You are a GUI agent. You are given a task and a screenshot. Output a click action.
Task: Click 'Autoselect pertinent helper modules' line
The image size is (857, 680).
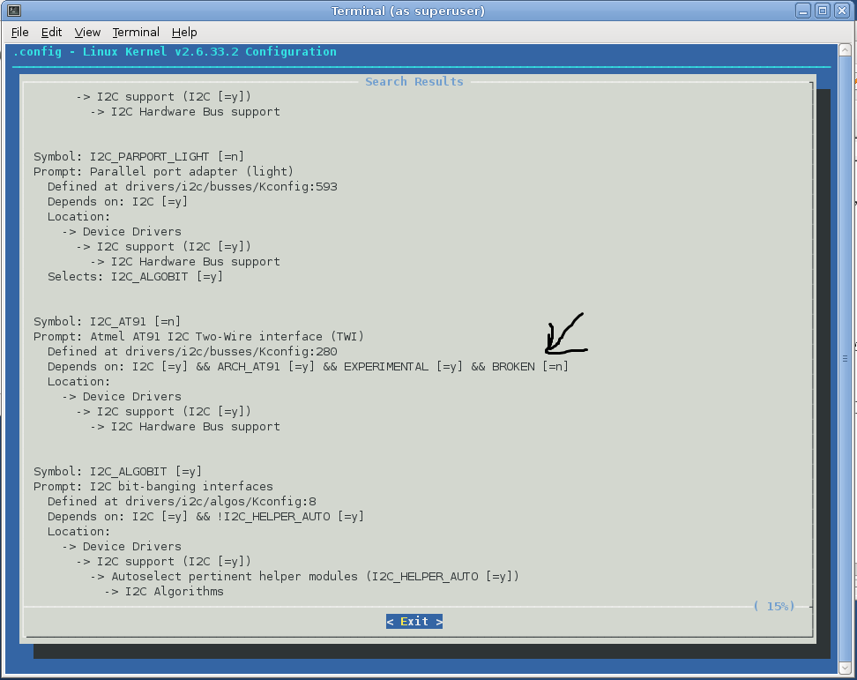pyautogui.click(x=305, y=577)
